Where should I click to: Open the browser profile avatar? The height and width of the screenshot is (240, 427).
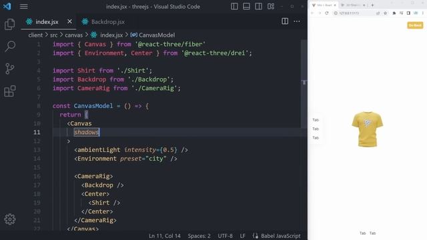416,13
